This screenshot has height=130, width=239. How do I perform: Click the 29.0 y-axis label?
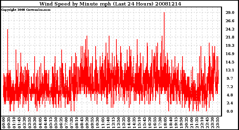click(230, 12)
